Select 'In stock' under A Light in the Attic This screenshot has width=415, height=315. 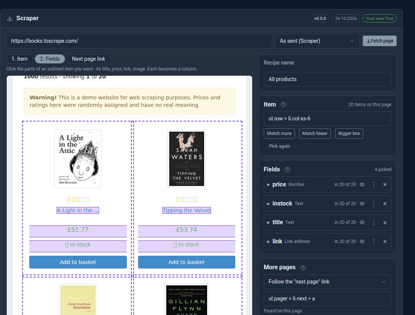tap(78, 246)
